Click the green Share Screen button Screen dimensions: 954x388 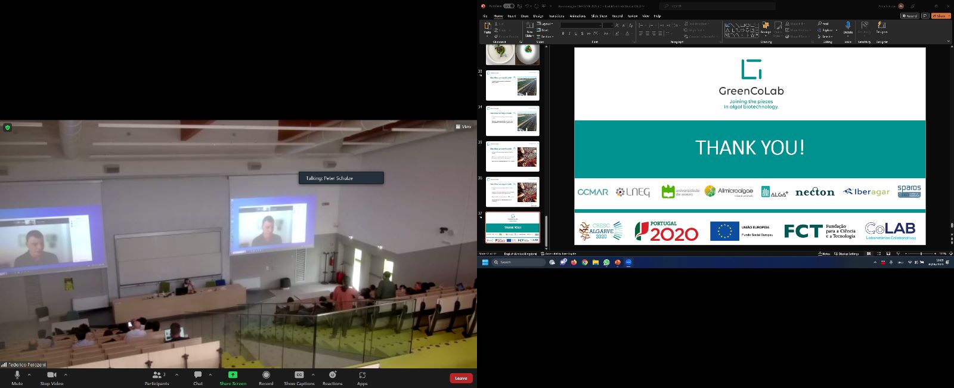[233, 378]
